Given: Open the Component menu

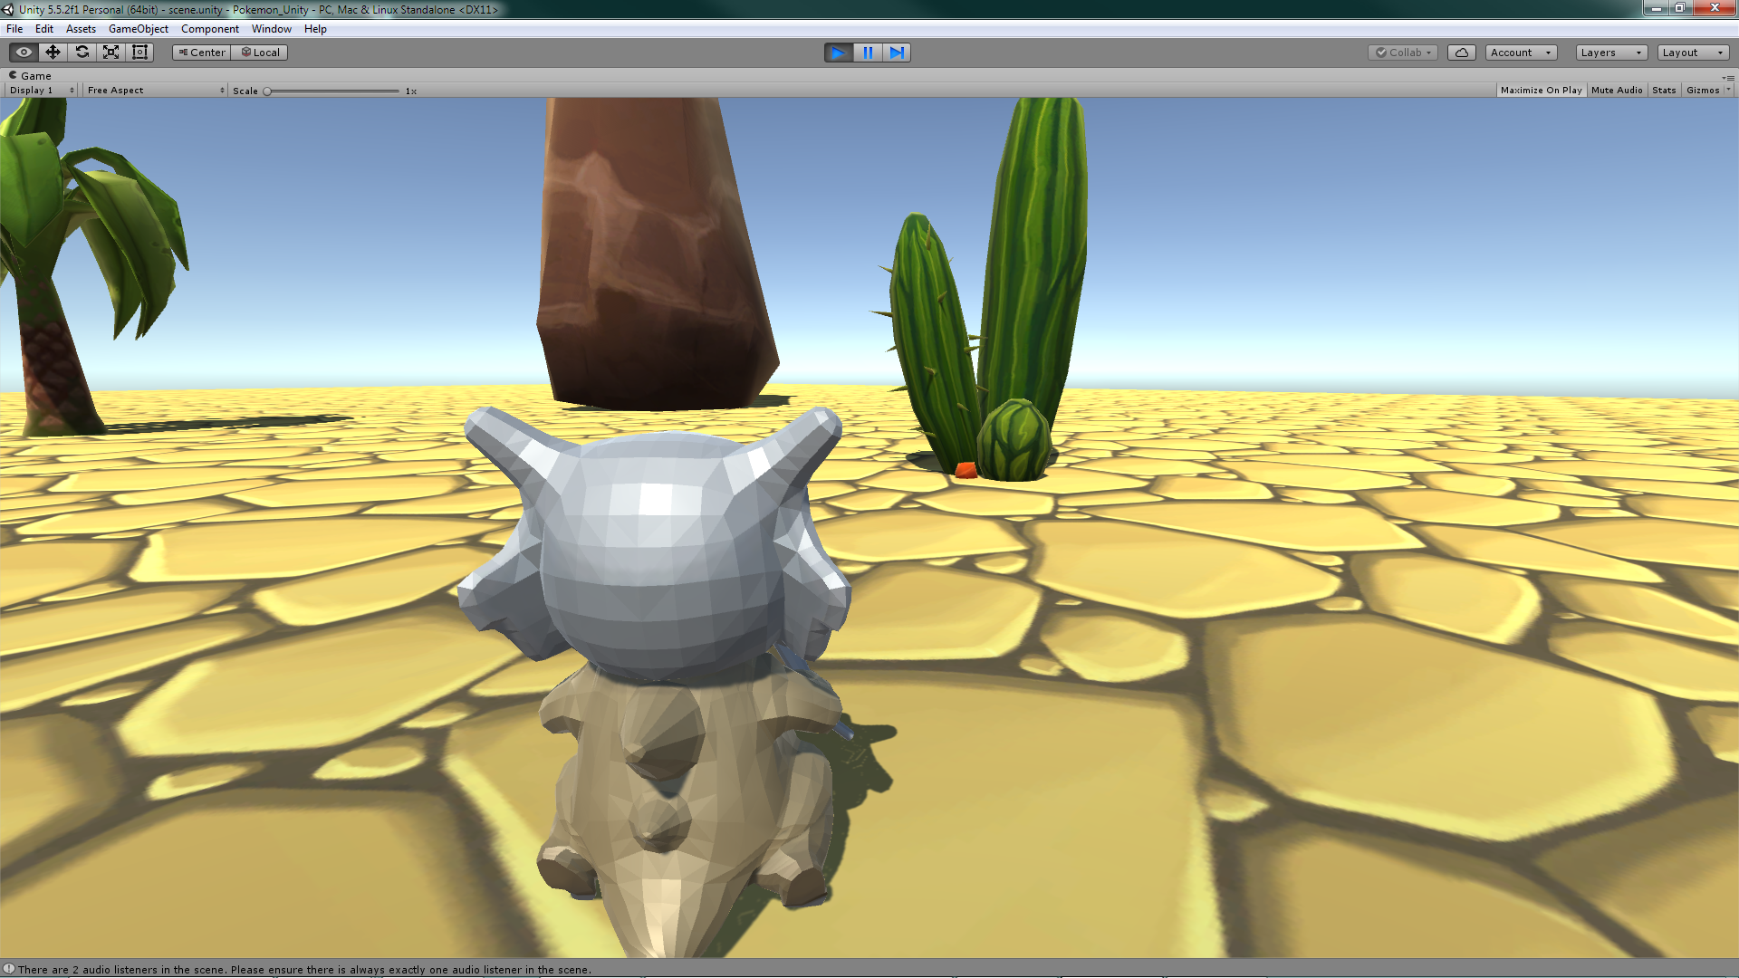Looking at the screenshot, I should 209,29.
